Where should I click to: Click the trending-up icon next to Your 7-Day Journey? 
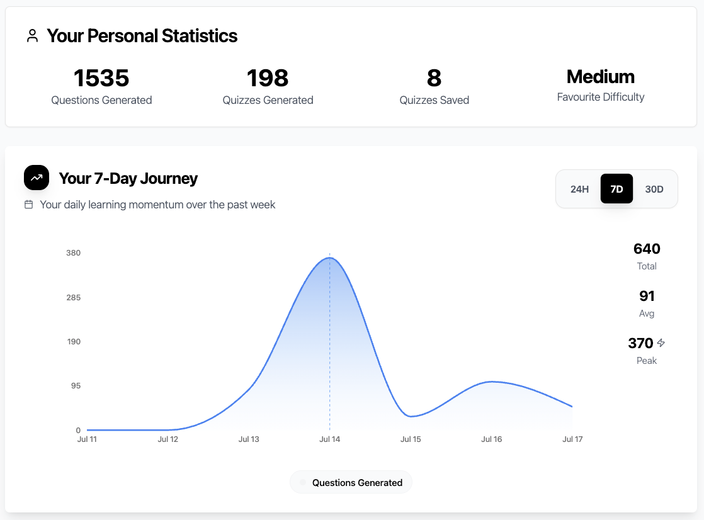[37, 178]
